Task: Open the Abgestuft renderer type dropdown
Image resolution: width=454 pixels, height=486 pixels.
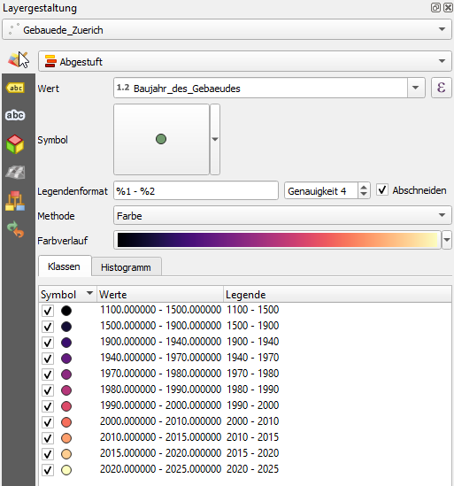Action: 245,61
